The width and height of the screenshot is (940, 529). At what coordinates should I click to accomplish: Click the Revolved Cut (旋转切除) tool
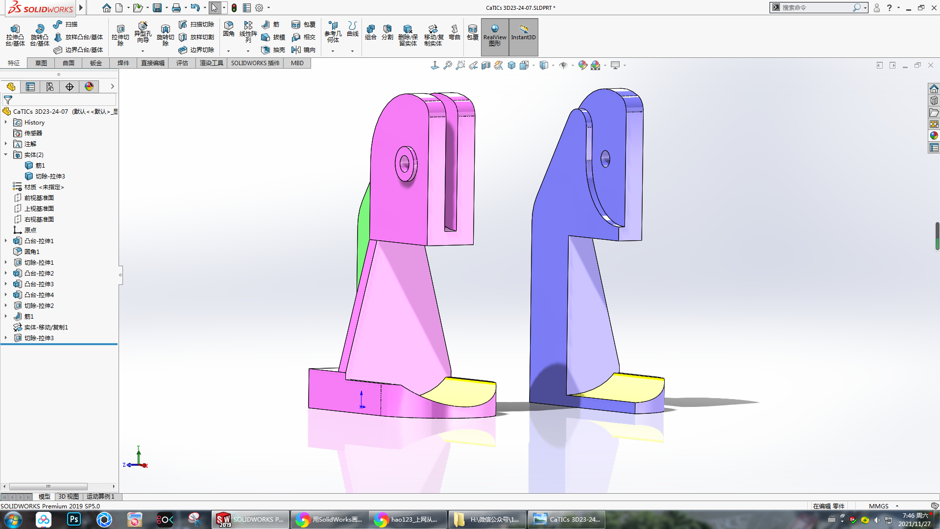[x=165, y=35]
